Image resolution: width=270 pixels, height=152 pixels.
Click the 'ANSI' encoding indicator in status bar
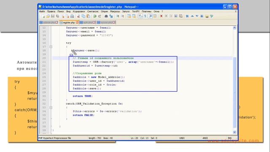tap(205, 138)
